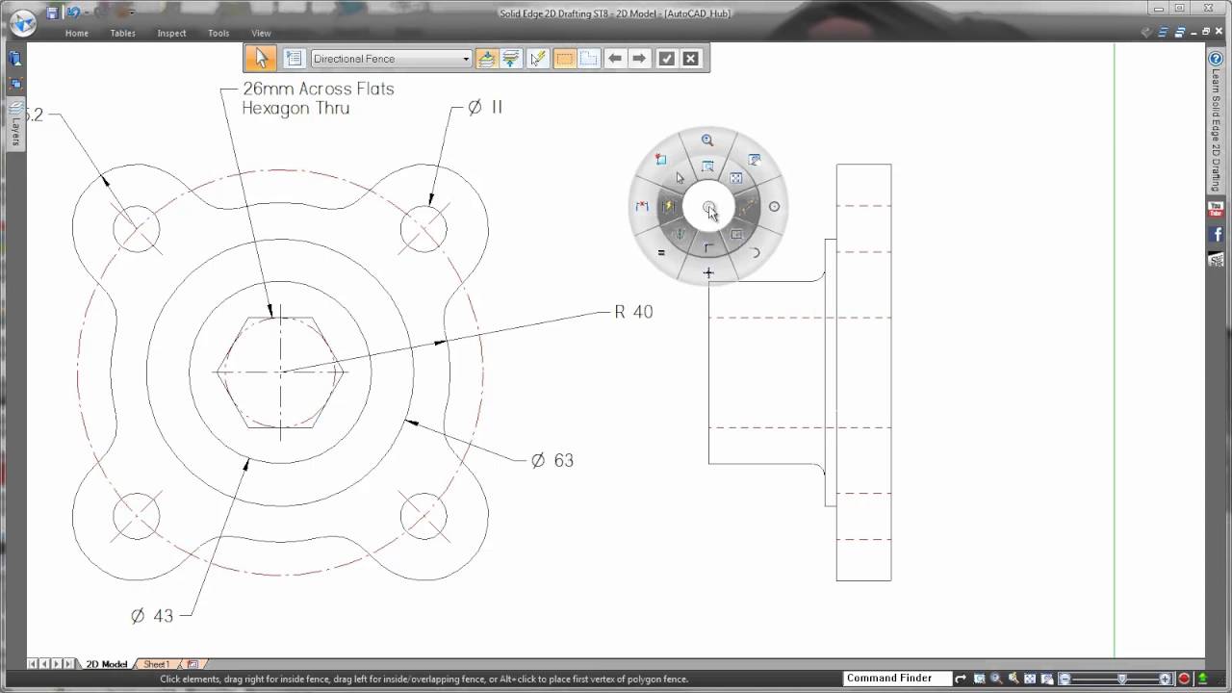Open the Facebook link icon
Viewport: 1232px width, 693px height.
click(1216, 234)
